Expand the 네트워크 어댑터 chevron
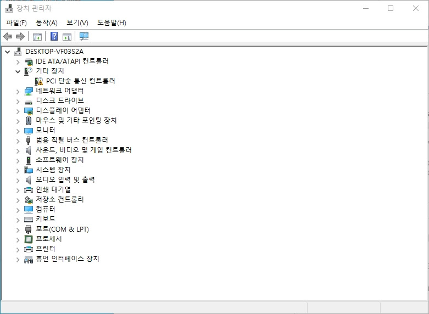This screenshot has height=314, width=429. coord(18,91)
